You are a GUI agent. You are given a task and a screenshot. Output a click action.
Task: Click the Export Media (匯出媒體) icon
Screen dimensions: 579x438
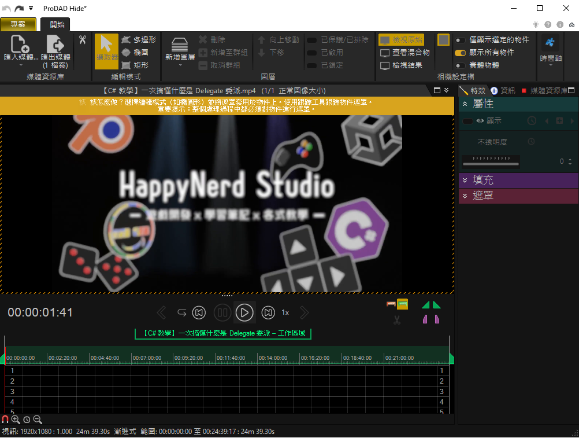(55, 45)
